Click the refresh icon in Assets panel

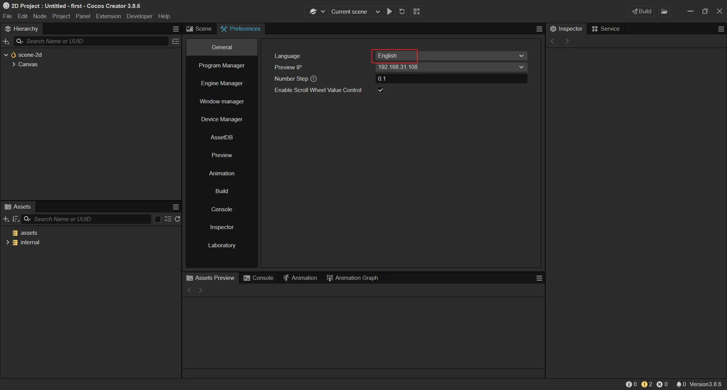point(178,219)
